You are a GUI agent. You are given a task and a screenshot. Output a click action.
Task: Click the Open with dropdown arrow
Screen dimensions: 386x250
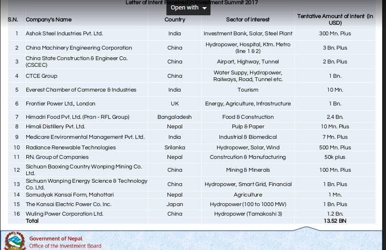(x=204, y=8)
